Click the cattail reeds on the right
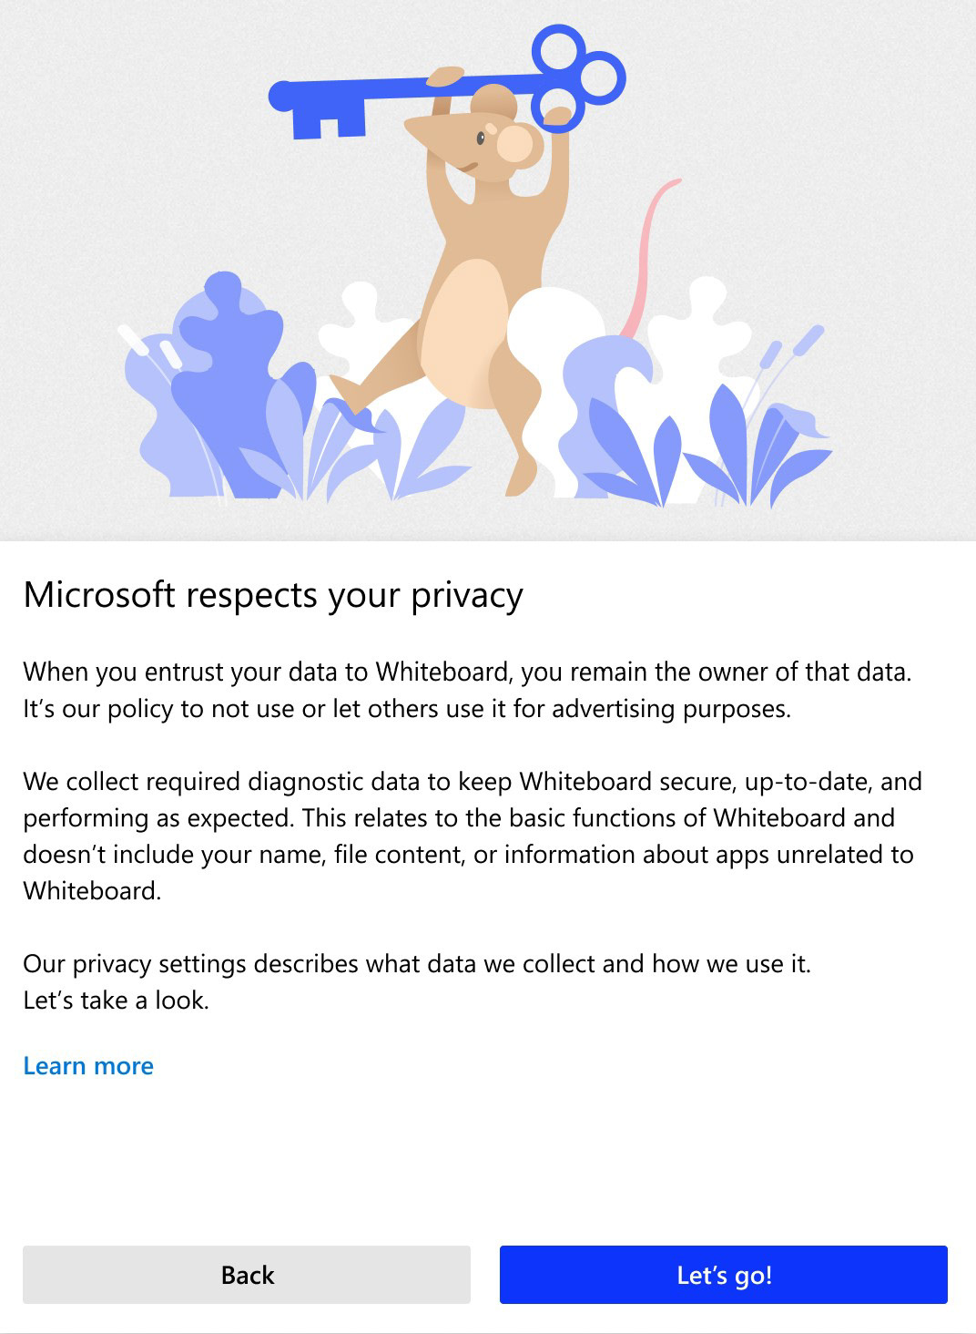 click(790, 351)
